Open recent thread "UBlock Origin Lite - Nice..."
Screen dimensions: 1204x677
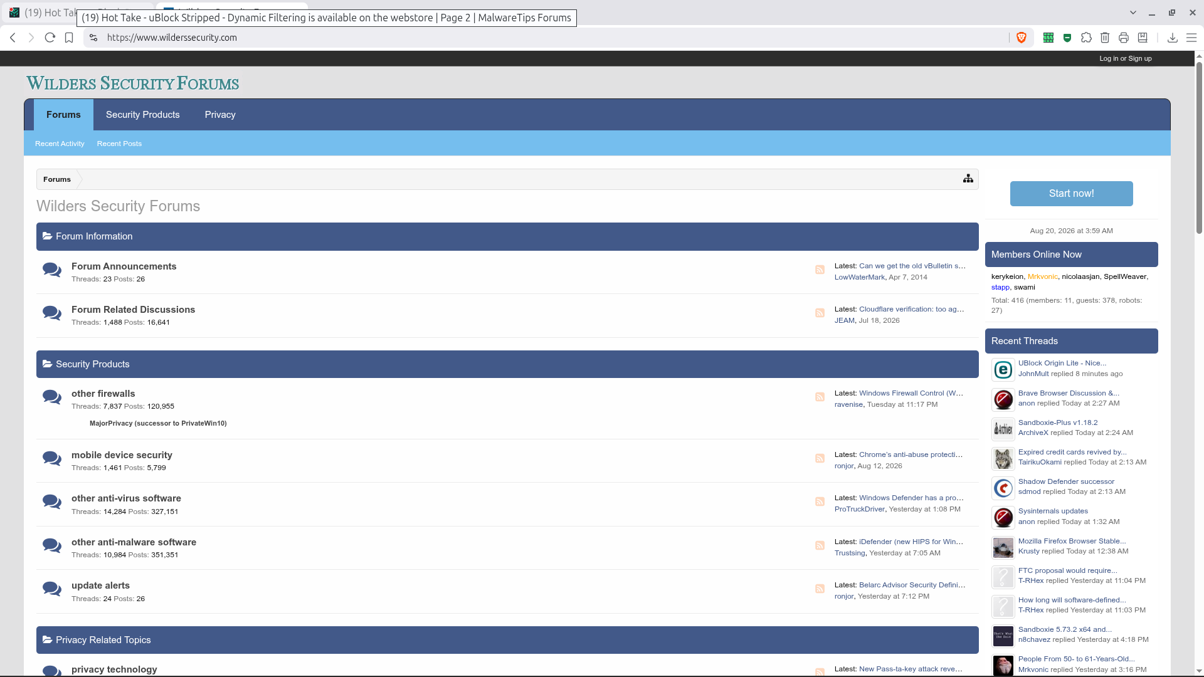click(x=1062, y=363)
